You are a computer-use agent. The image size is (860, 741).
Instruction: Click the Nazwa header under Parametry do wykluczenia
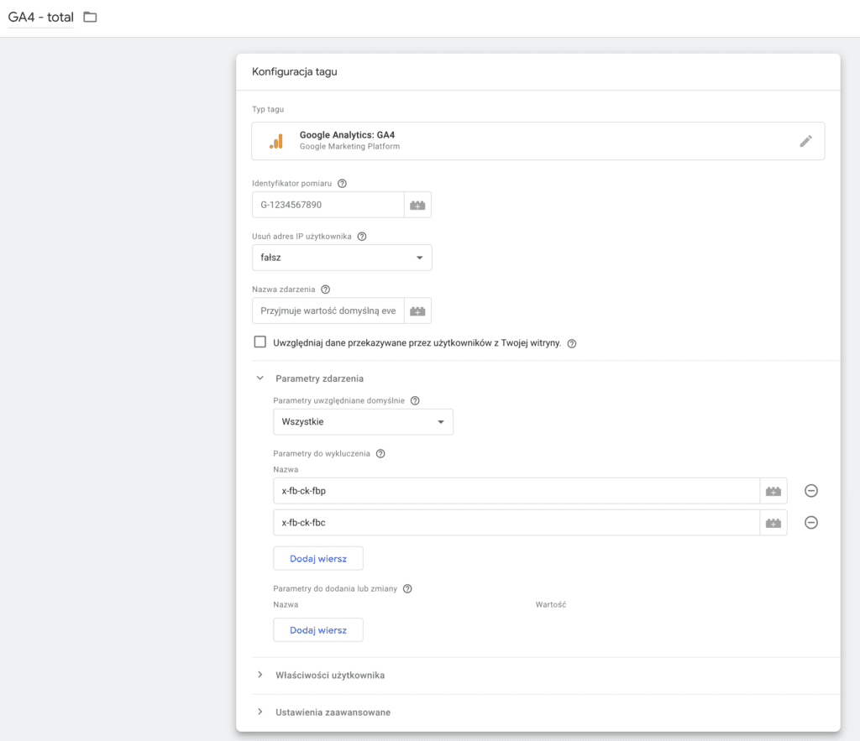pos(286,470)
